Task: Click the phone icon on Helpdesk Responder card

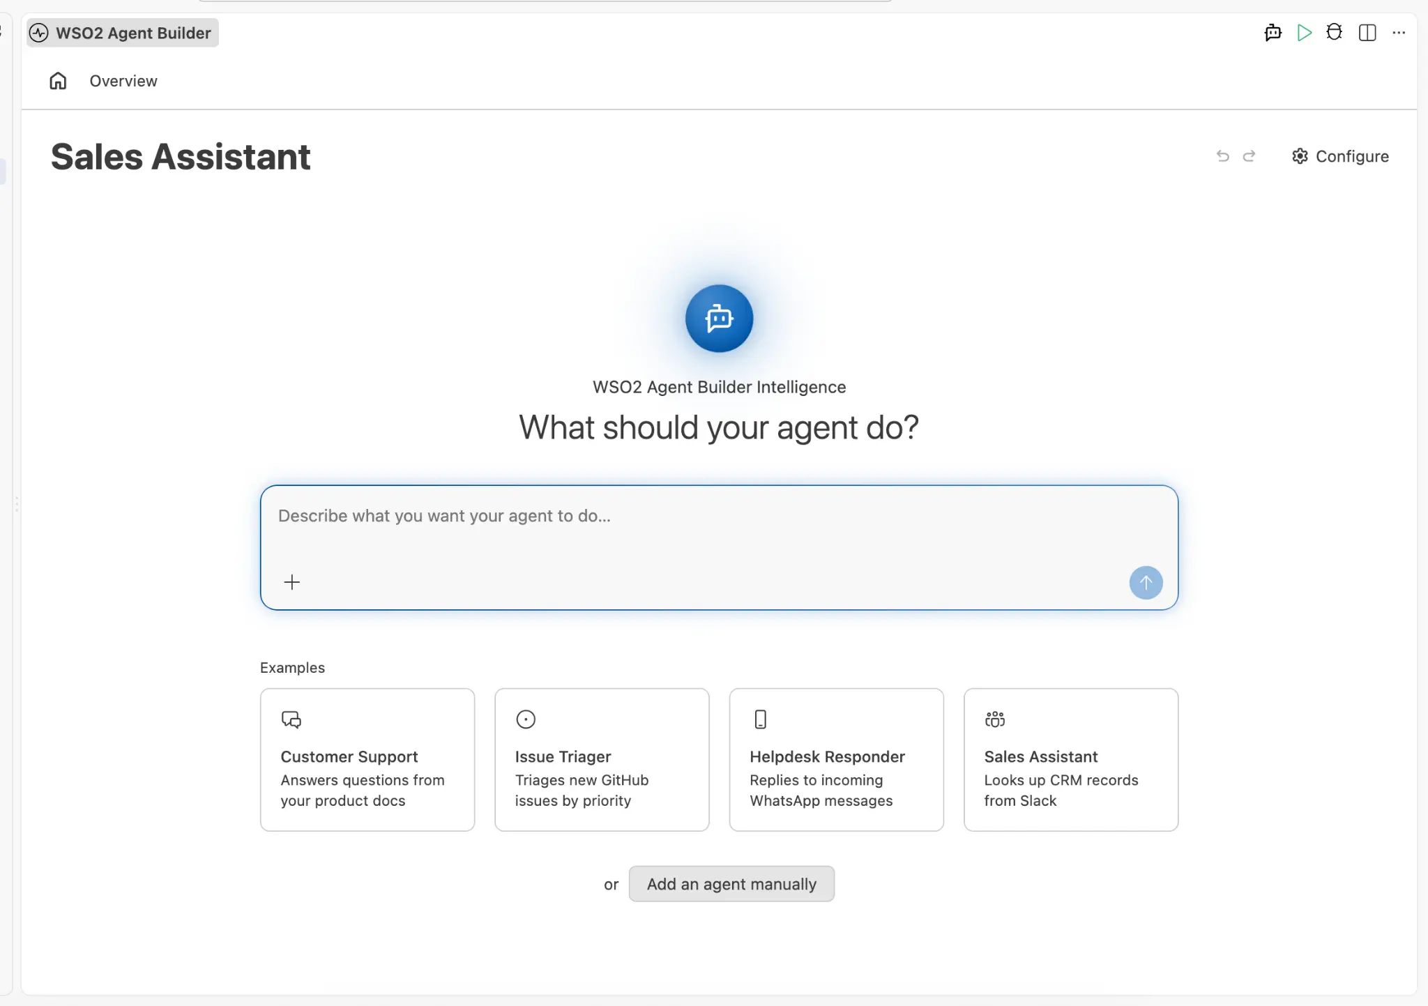Action: (760, 719)
